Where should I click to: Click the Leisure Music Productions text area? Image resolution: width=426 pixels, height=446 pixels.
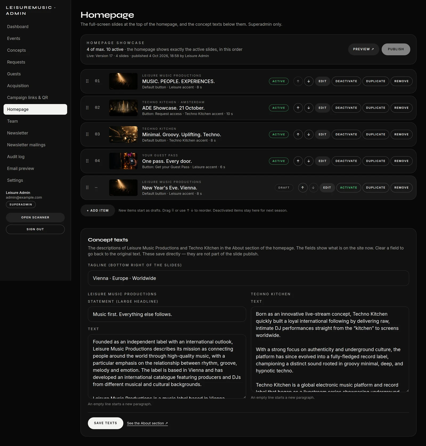coord(167,366)
